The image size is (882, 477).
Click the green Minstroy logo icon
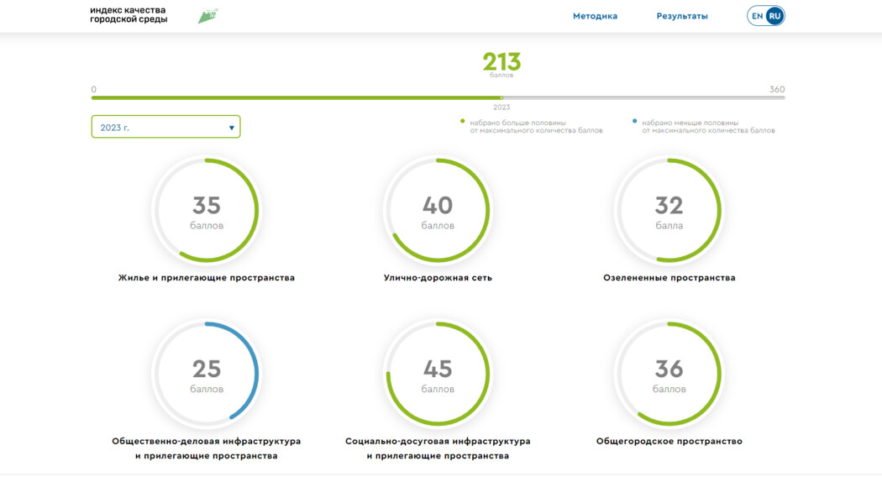[208, 16]
